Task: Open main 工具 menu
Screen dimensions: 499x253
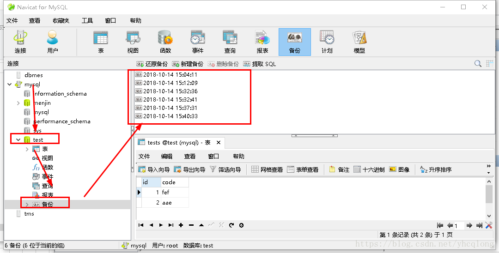Action: 87,21
